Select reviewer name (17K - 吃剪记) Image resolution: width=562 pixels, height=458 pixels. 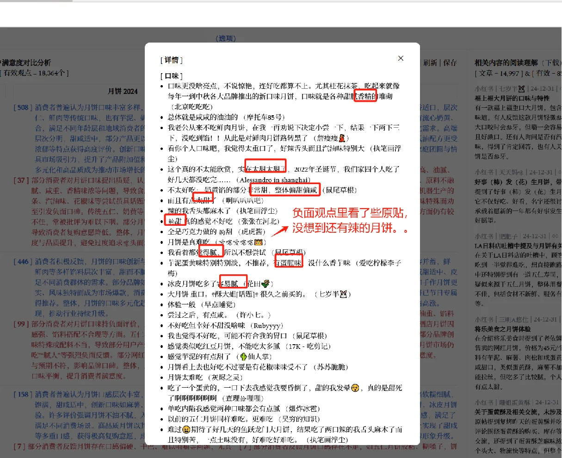[x=308, y=347]
